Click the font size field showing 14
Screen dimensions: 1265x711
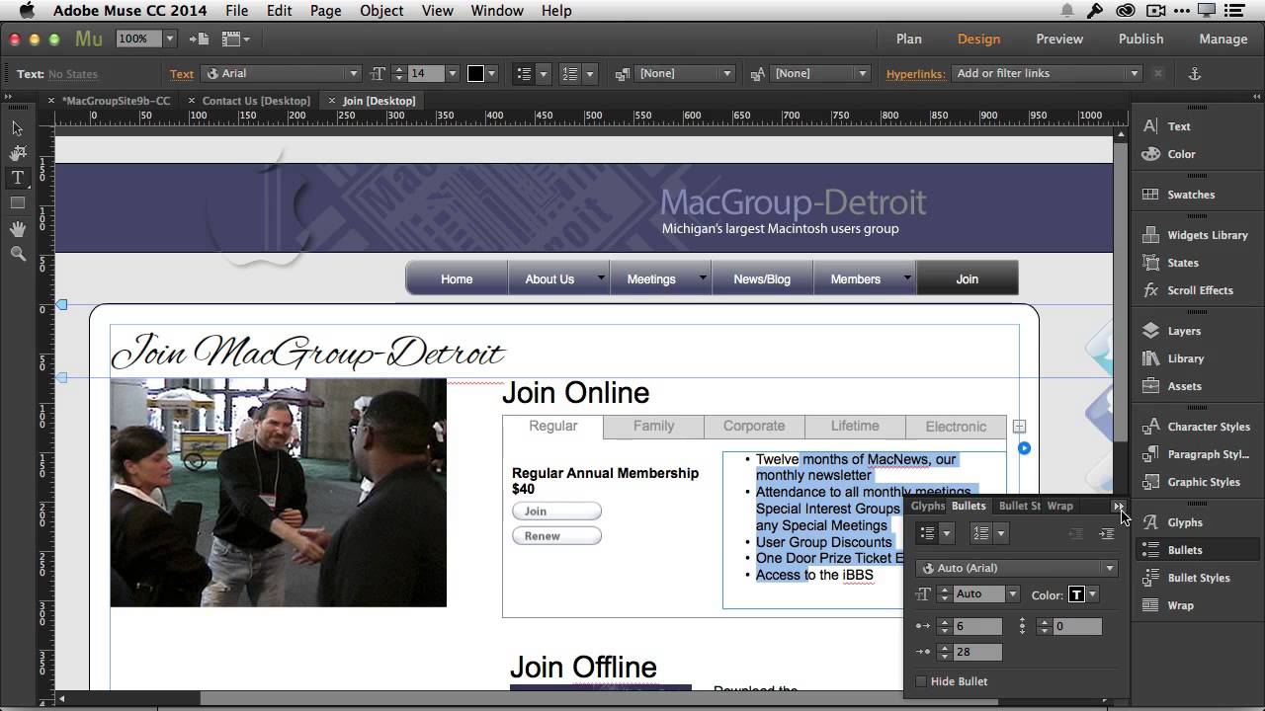click(426, 74)
